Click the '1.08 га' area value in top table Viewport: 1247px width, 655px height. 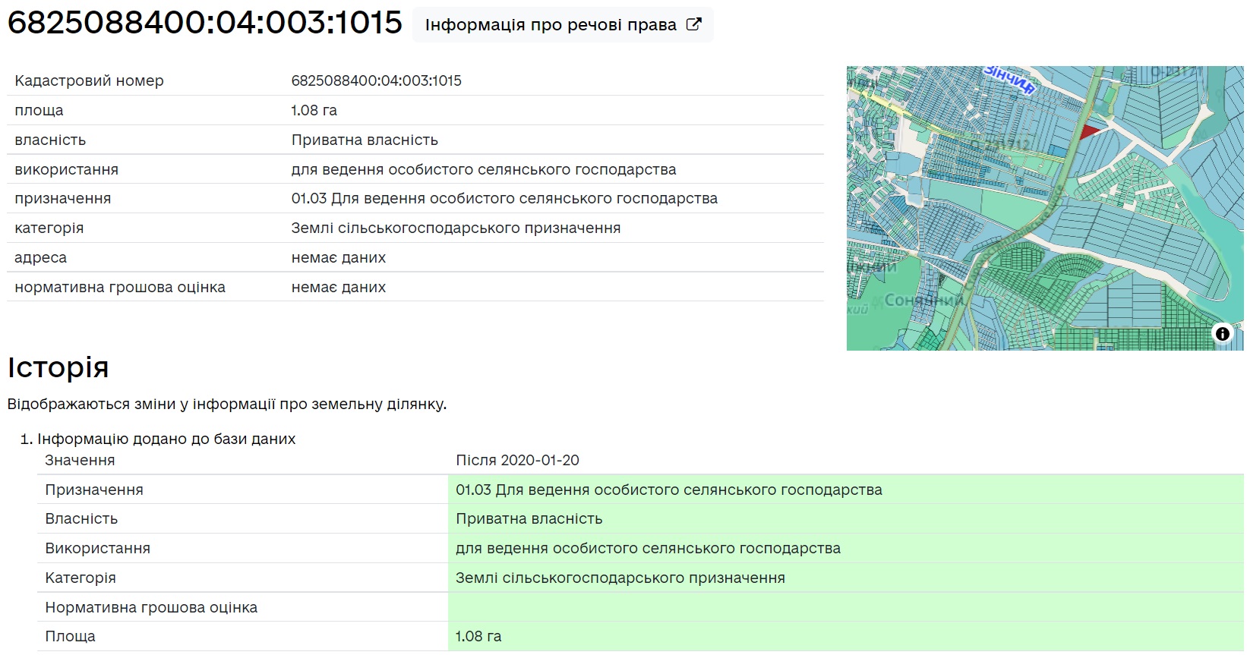pyautogui.click(x=314, y=110)
